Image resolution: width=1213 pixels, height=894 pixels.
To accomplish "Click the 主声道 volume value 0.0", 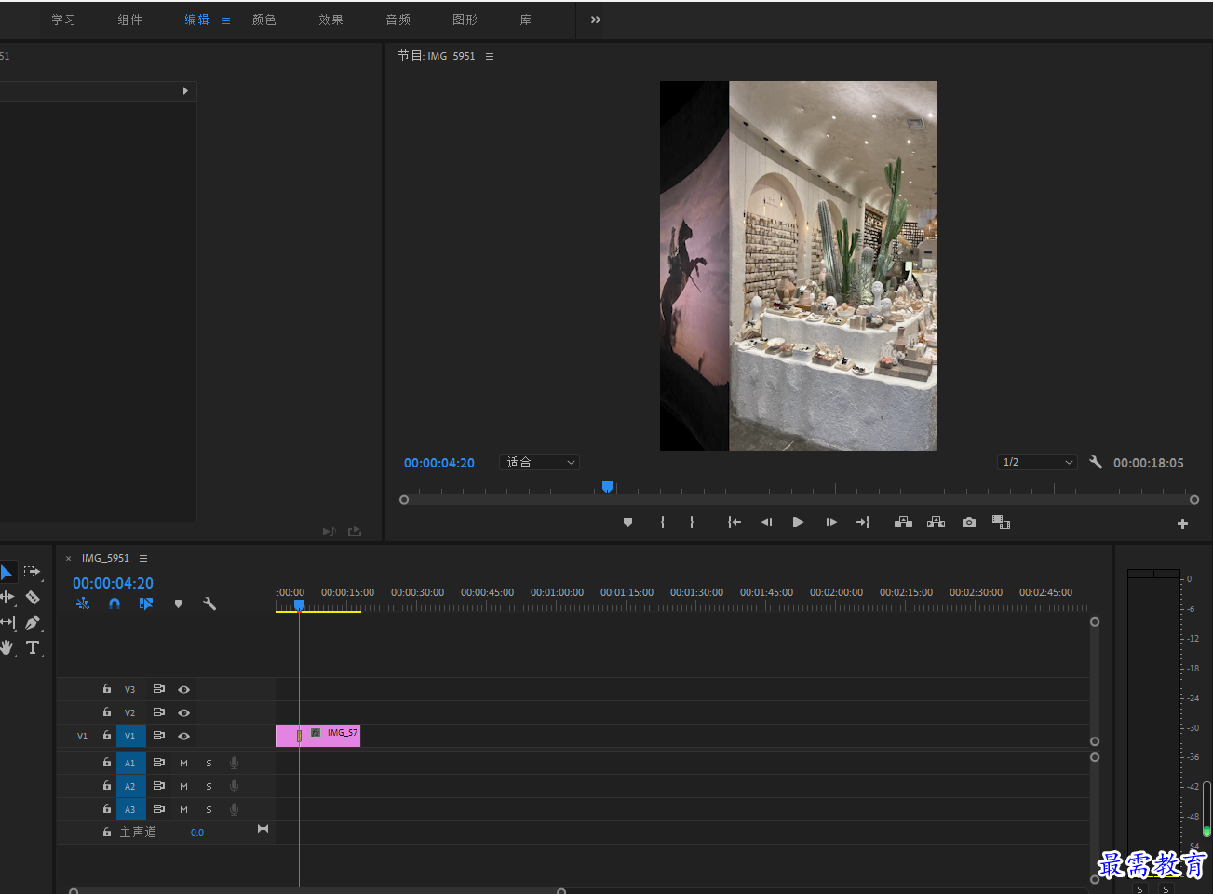I will click(x=197, y=833).
